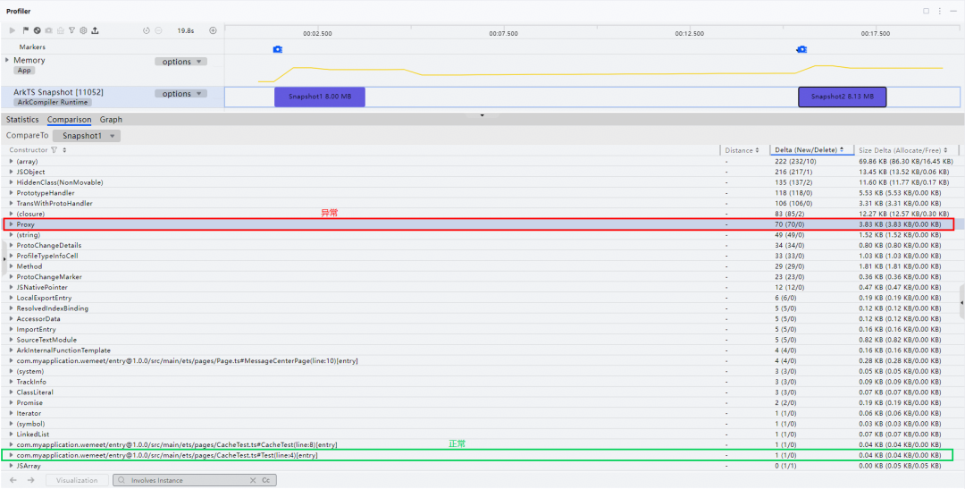Select the JSArray row
This screenshot has width=965, height=489.
482,466
